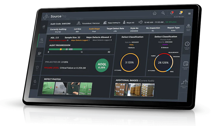Switch to Swarm Mode

(x=188, y=27)
